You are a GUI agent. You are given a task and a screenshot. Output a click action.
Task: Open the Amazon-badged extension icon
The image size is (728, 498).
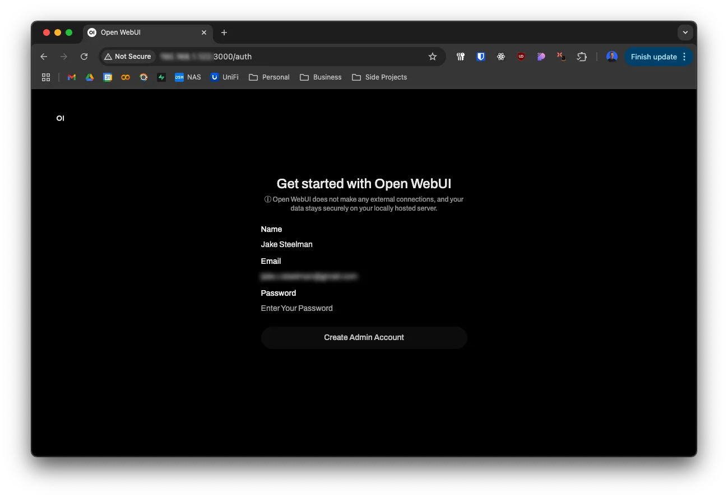pyautogui.click(x=561, y=57)
